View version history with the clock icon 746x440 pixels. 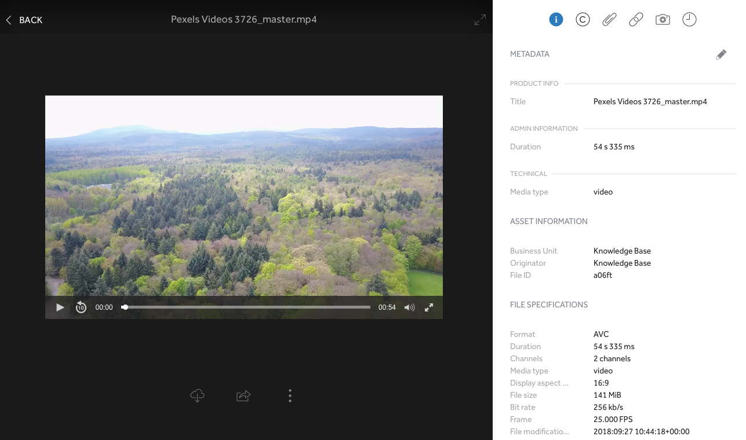tap(689, 19)
